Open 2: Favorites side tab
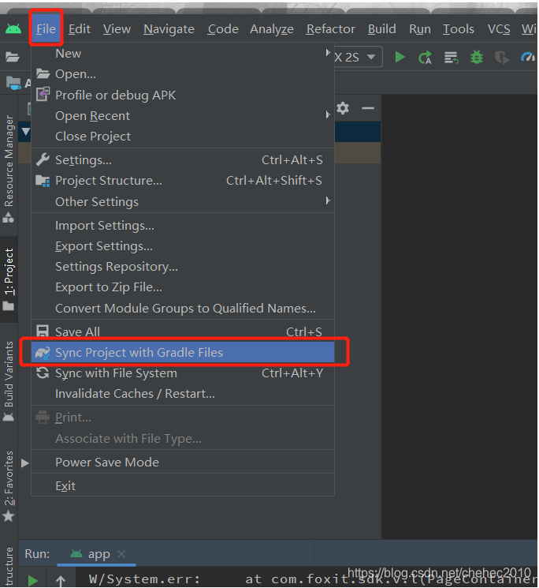Image resolution: width=539 pixels, height=588 pixels. (9, 485)
